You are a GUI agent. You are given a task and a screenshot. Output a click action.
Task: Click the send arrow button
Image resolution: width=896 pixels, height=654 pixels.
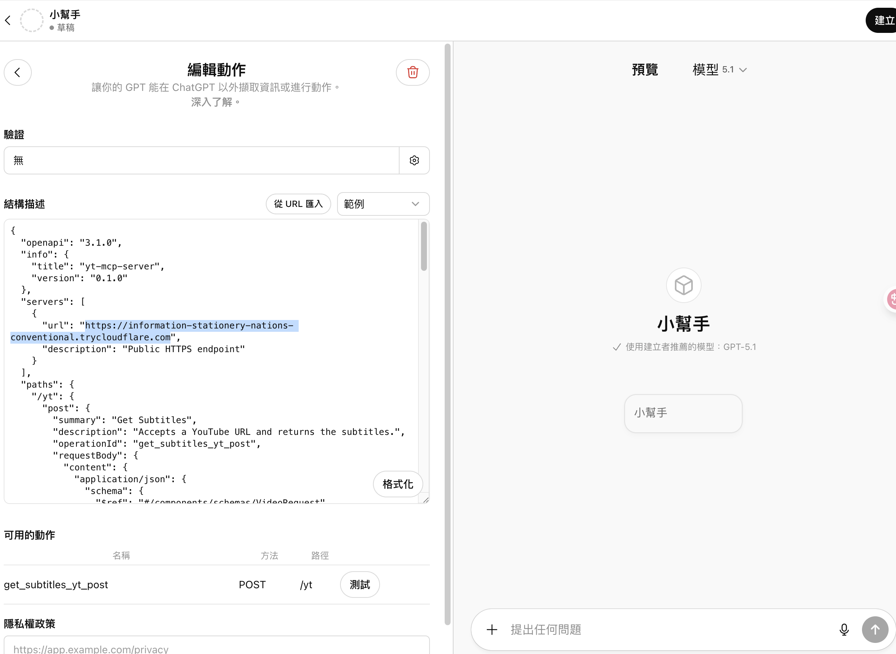[875, 630]
